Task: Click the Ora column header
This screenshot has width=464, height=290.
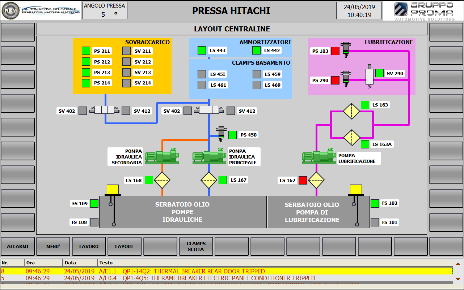Action: (x=43, y=263)
